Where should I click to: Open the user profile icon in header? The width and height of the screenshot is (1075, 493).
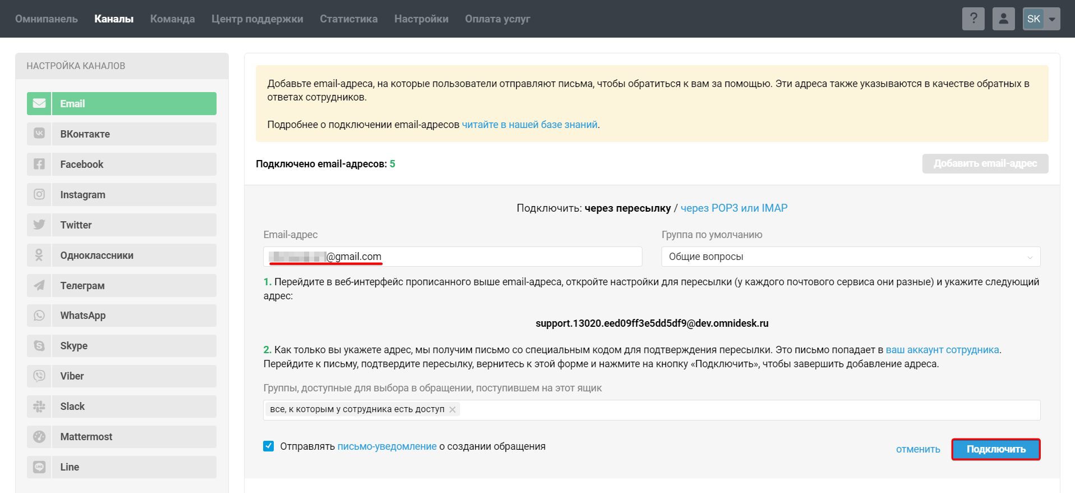pyautogui.click(x=1003, y=19)
